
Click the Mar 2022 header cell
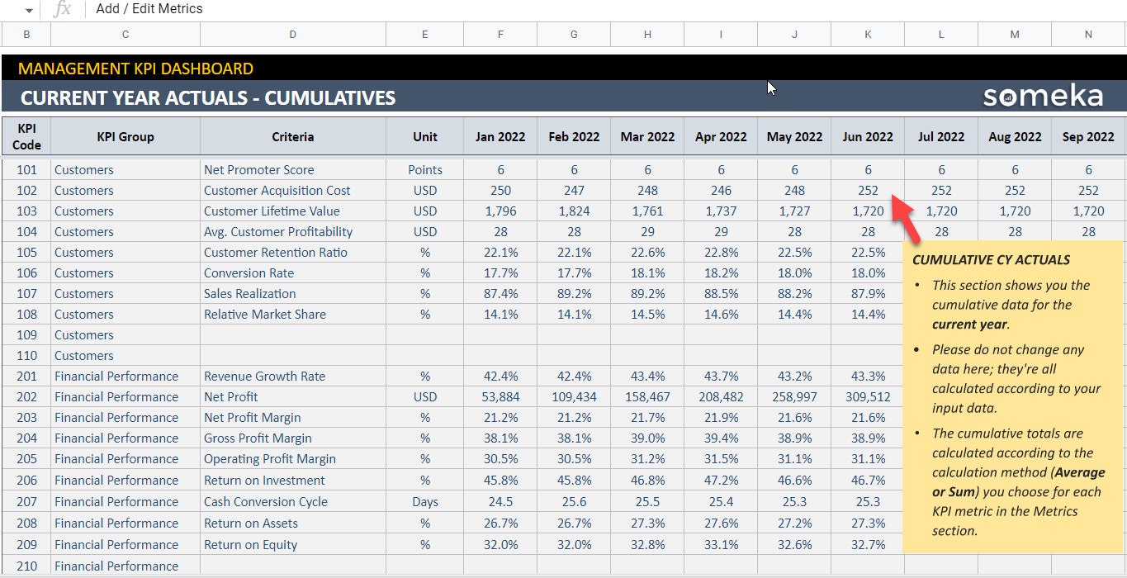pos(647,136)
